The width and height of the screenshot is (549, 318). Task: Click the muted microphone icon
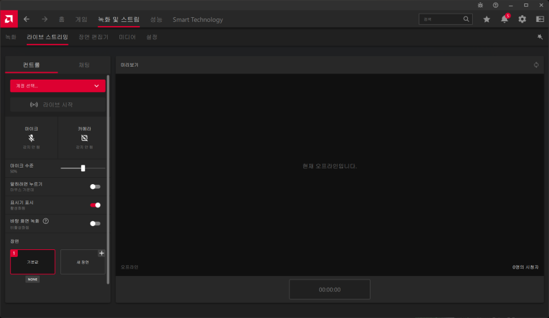pyautogui.click(x=32, y=138)
